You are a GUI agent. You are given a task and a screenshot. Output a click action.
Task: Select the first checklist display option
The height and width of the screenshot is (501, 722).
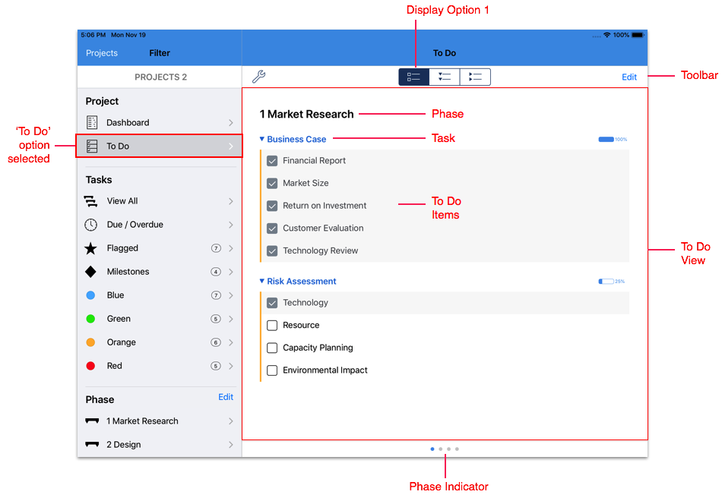[x=414, y=77]
